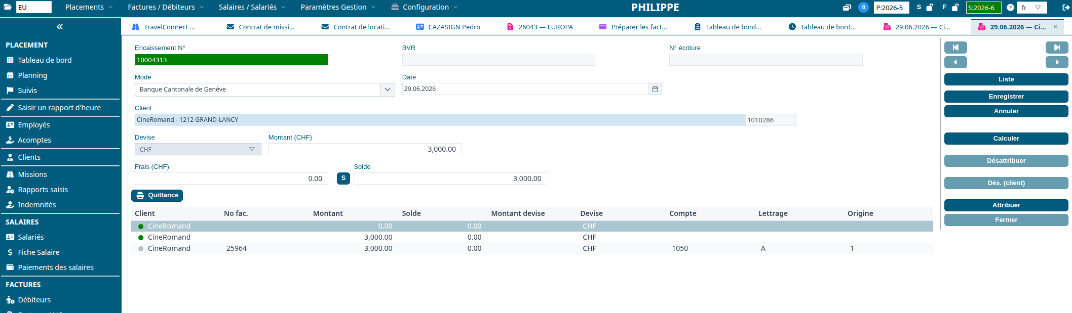The image size is (1072, 313).
Task: Click the windows stack icon in header
Action: point(847,8)
